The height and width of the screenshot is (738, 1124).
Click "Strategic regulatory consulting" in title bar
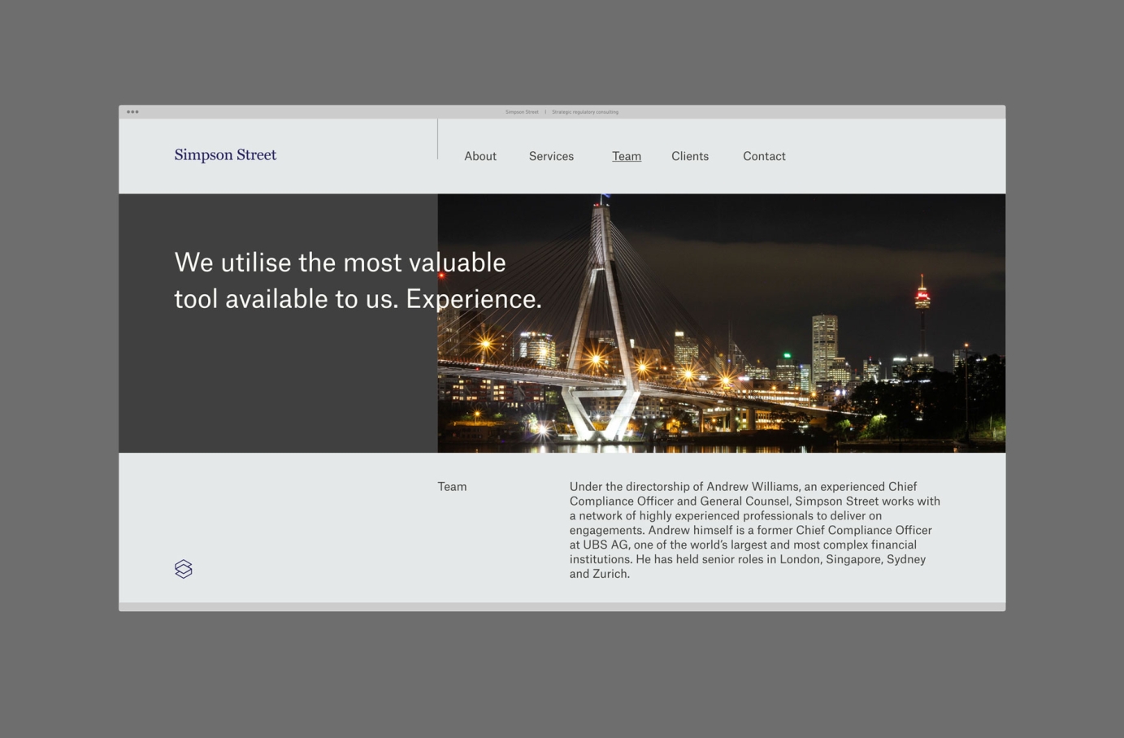(585, 112)
